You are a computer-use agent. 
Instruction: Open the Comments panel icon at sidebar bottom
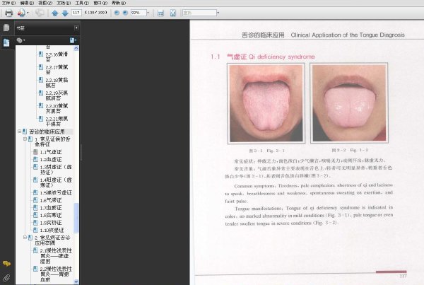tap(6, 263)
